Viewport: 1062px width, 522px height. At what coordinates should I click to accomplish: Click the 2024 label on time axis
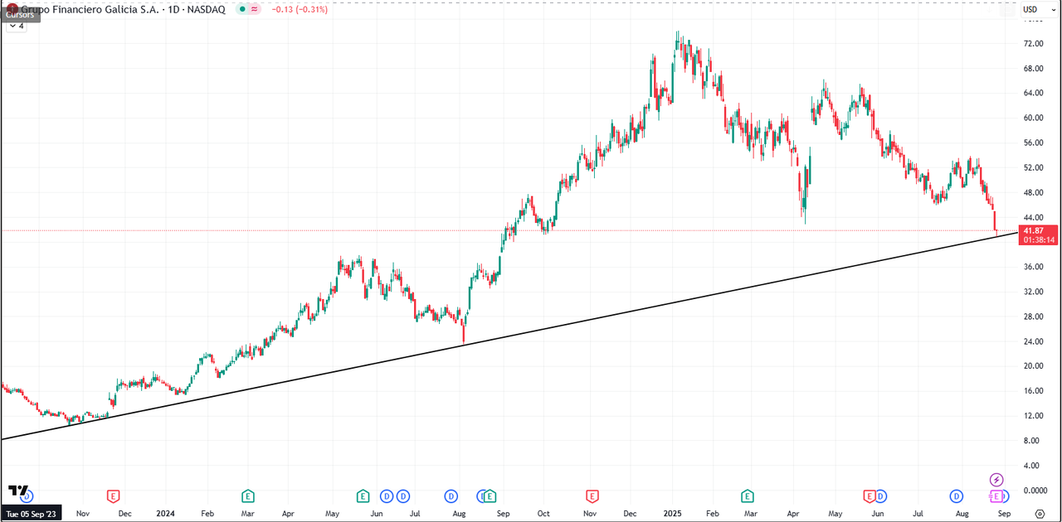[165, 514]
